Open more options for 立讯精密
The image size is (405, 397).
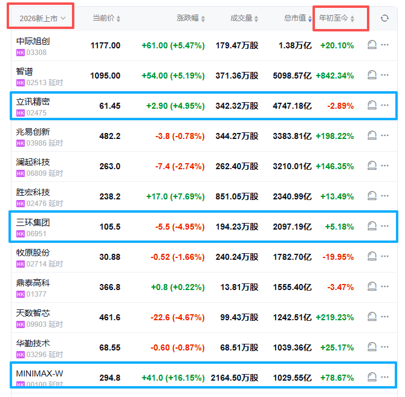[x=385, y=105]
